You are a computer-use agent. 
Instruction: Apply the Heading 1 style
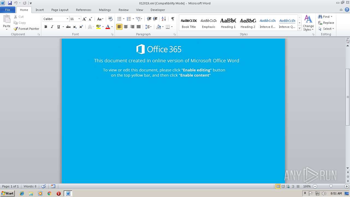228,23
